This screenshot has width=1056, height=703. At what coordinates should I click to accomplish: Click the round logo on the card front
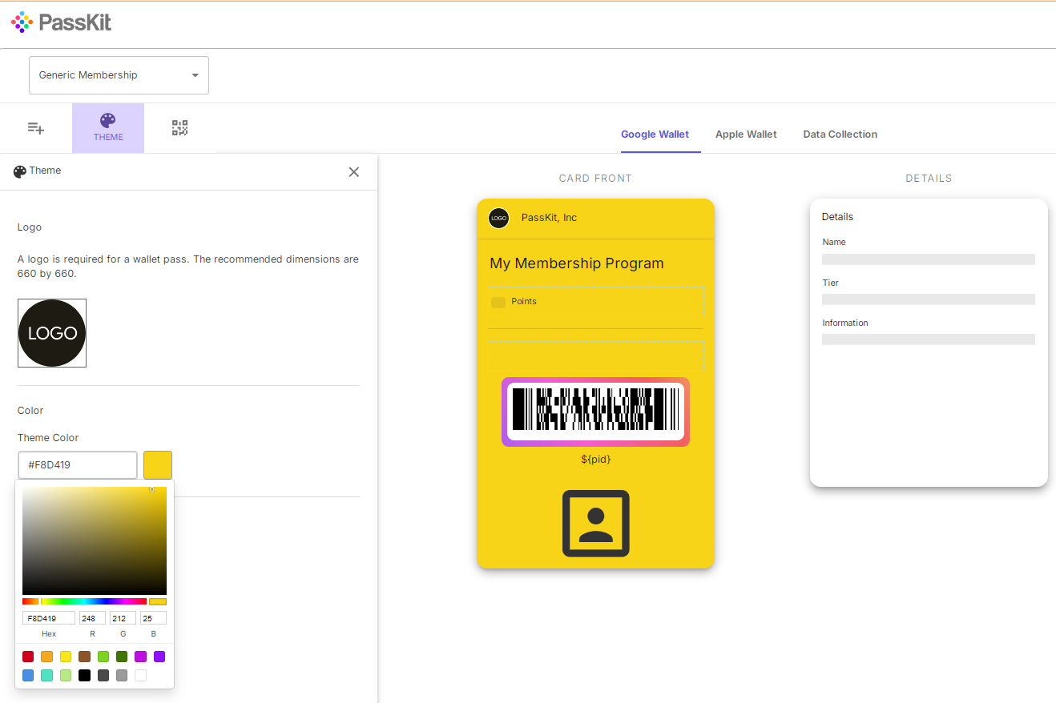[498, 218]
